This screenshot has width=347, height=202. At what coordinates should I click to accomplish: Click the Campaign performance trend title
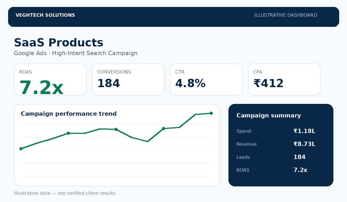pyautogui.click(x=69, y=114)
